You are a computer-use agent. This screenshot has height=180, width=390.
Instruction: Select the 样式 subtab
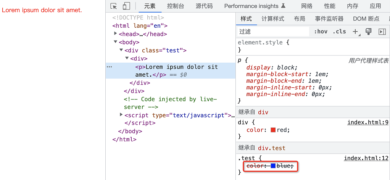(246, 19)
